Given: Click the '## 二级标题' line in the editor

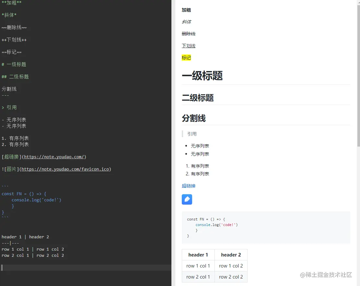Looking at the screenshot, I should tap(15, 77).
